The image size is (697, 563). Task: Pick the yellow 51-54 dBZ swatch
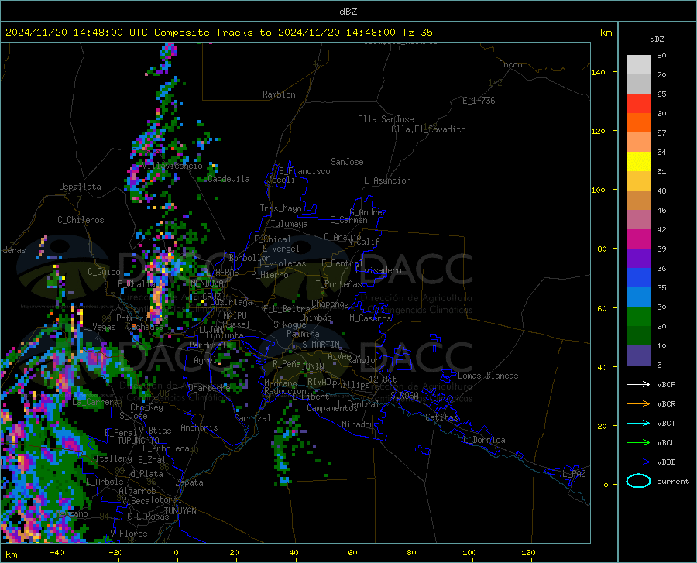click(x=638, y=162)
